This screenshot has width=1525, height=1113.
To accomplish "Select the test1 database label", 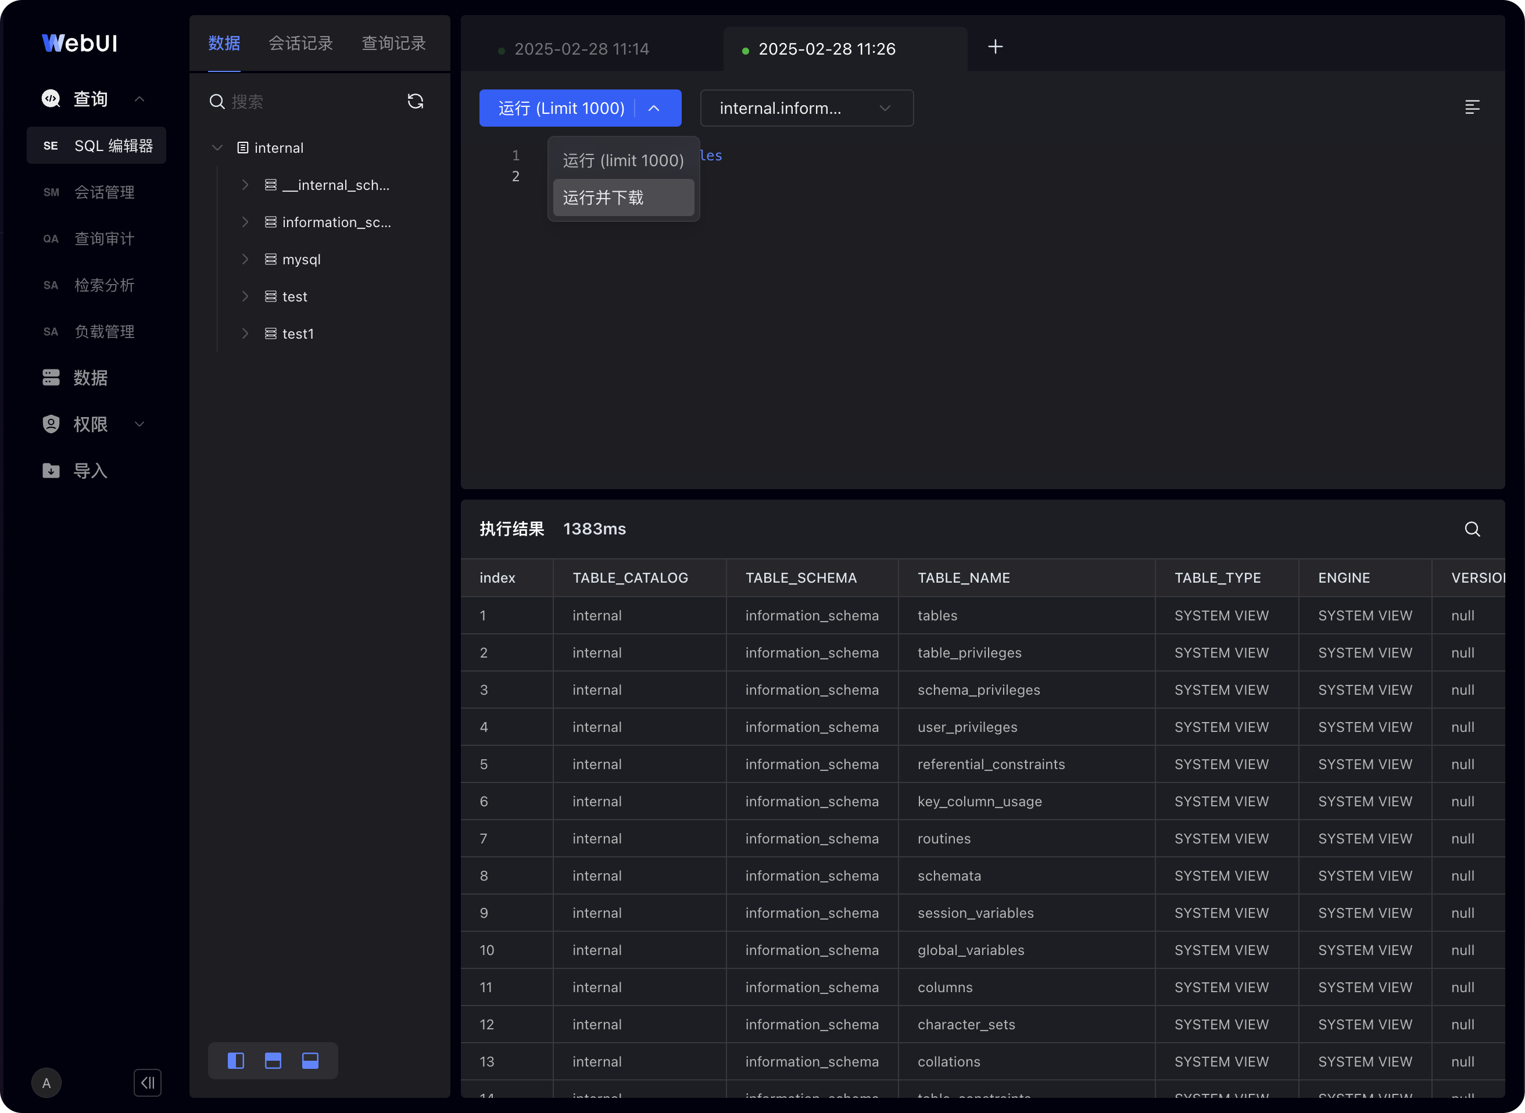I will (x=298, y=333).
